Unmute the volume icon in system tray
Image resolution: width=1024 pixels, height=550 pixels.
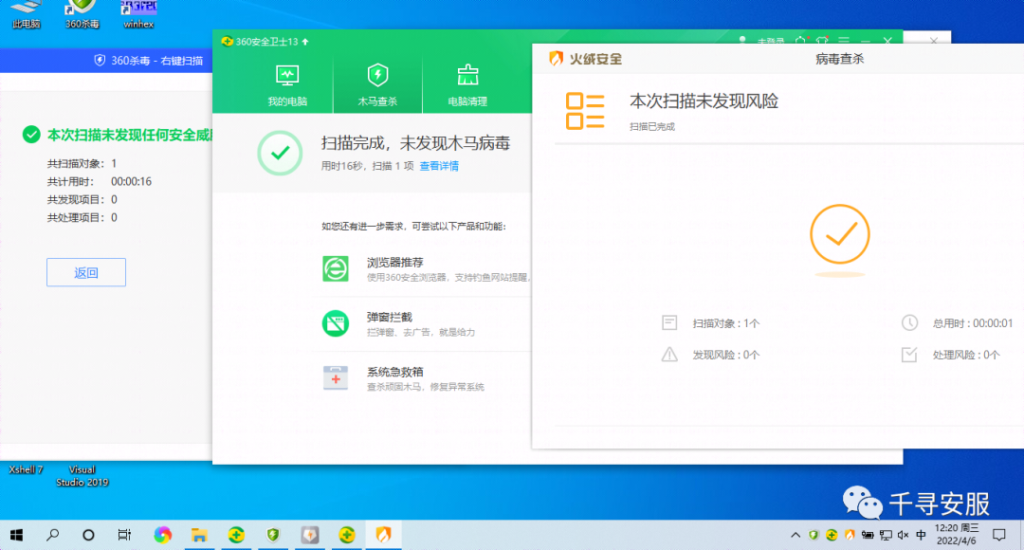(x=904, y=535)
